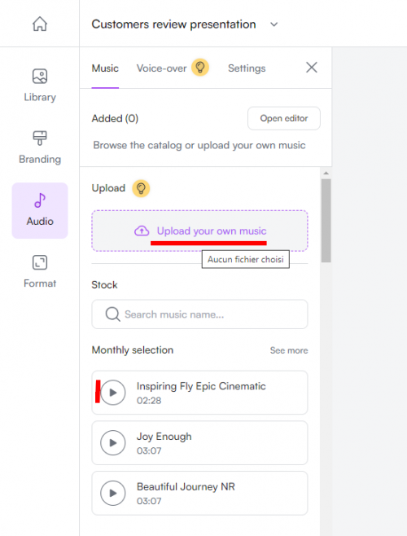Screen dimensions: 407x536
Task: Click the music panel scrollbar thumb
Action: (326, 221)
